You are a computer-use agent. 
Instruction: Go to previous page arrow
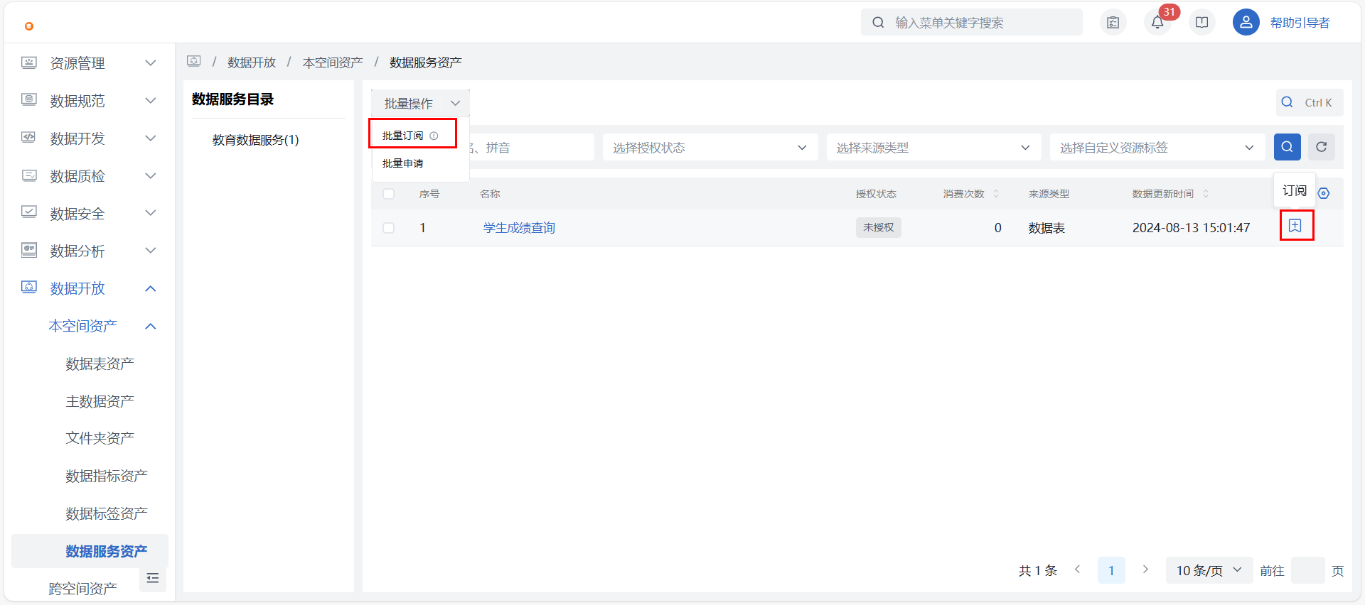point(1078,569)
